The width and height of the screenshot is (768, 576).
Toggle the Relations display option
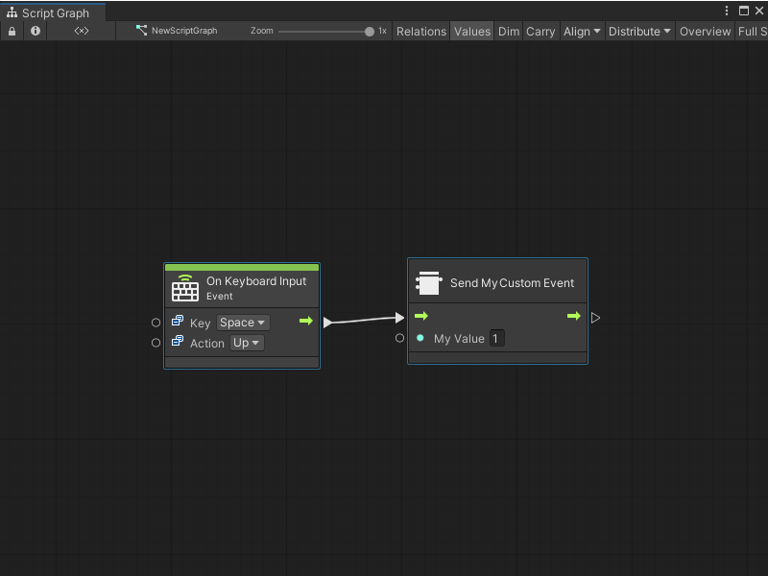pos(420,31)
